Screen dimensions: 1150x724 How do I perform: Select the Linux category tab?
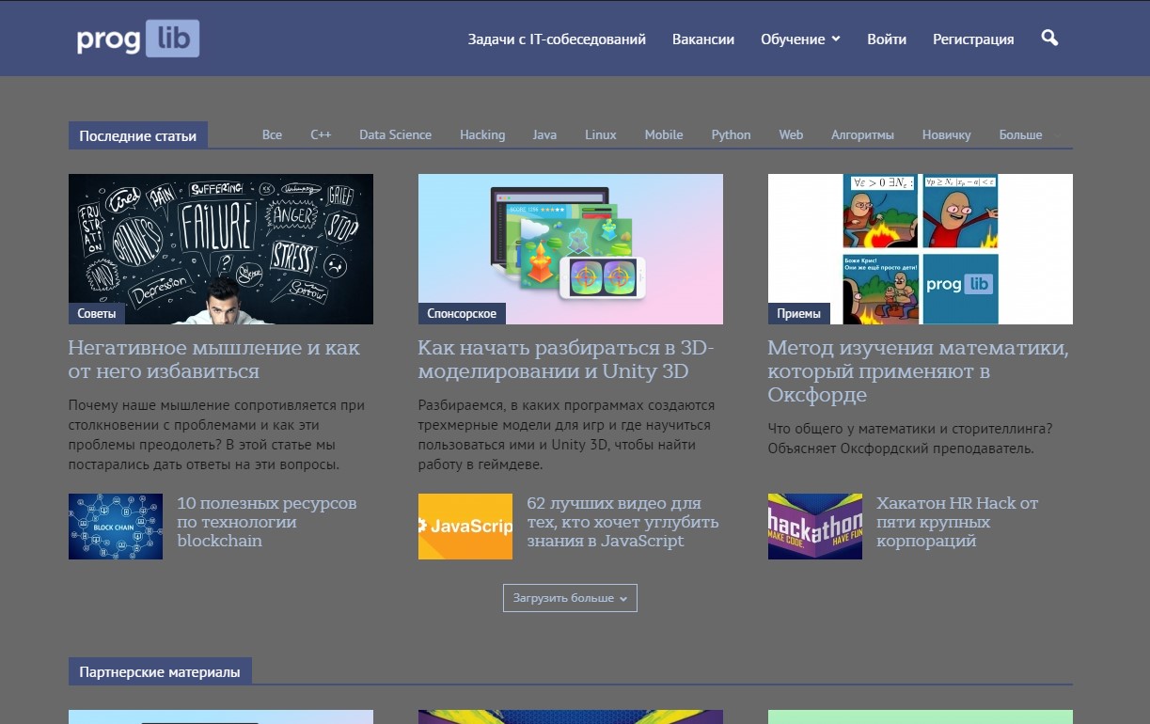click(601, 134)
